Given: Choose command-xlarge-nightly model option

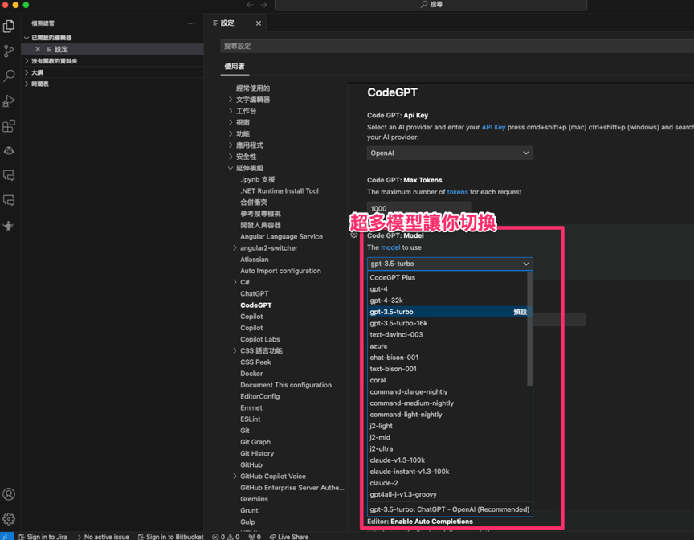Looking at the screenshot, I should pos(447,391).
